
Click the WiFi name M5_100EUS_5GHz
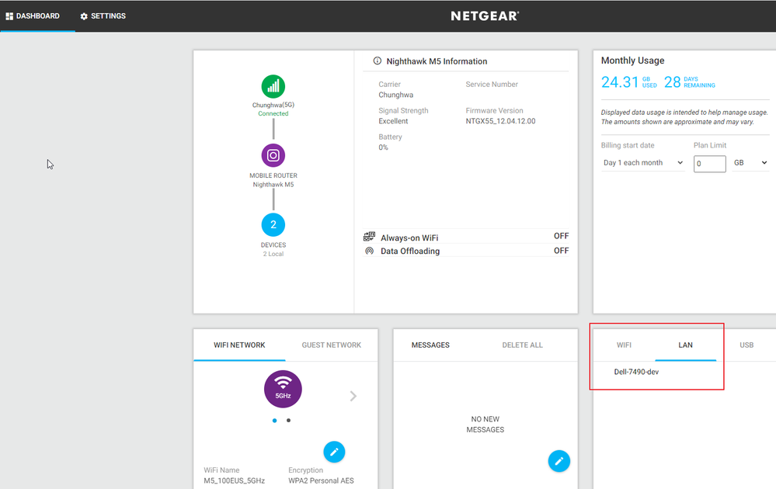(234, 480)
